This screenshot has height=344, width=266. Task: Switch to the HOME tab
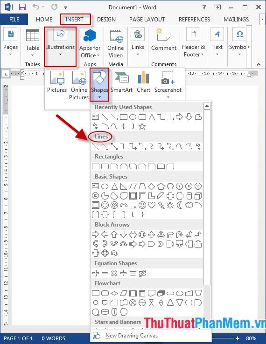[x=44, y=19]
